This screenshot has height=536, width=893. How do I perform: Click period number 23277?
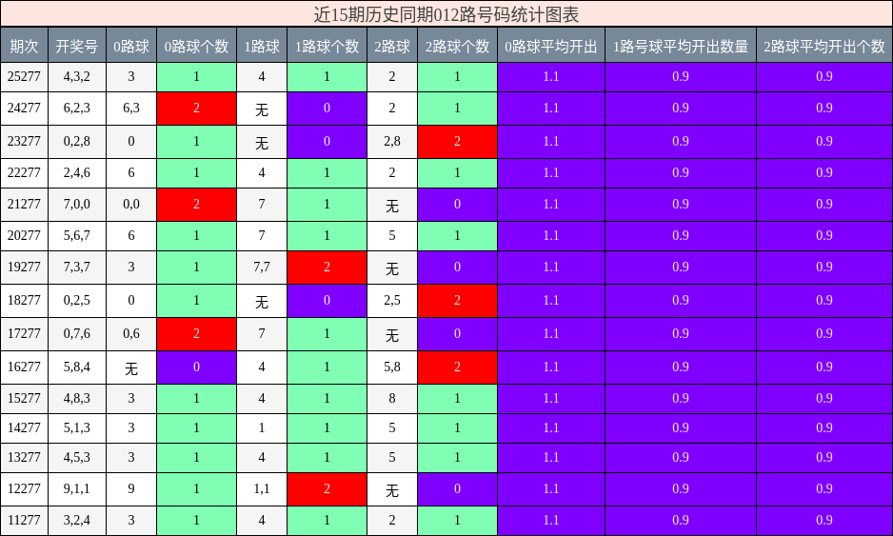pos(24,141)
